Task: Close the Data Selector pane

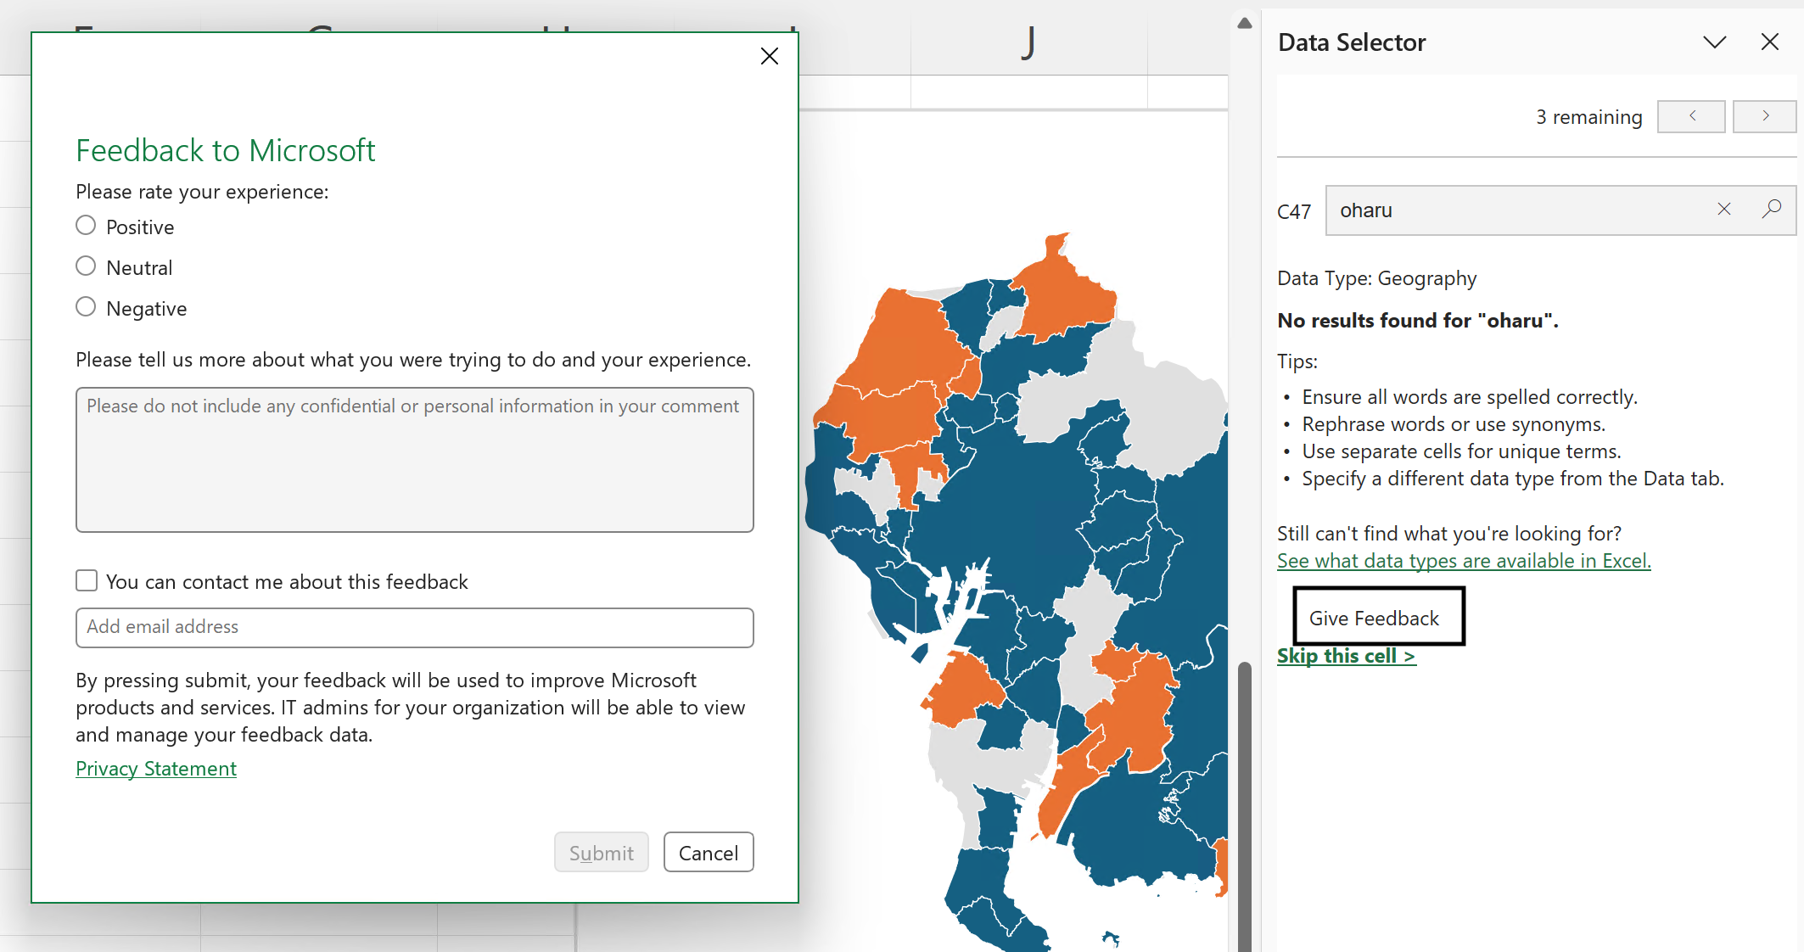Action: (x=1769, y=42)
